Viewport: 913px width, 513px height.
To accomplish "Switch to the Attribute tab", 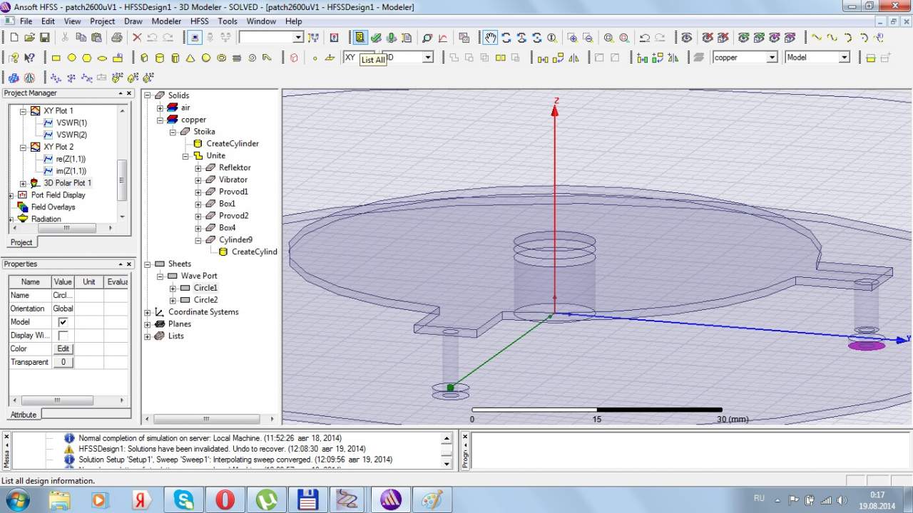I will [x=24, y=415].
